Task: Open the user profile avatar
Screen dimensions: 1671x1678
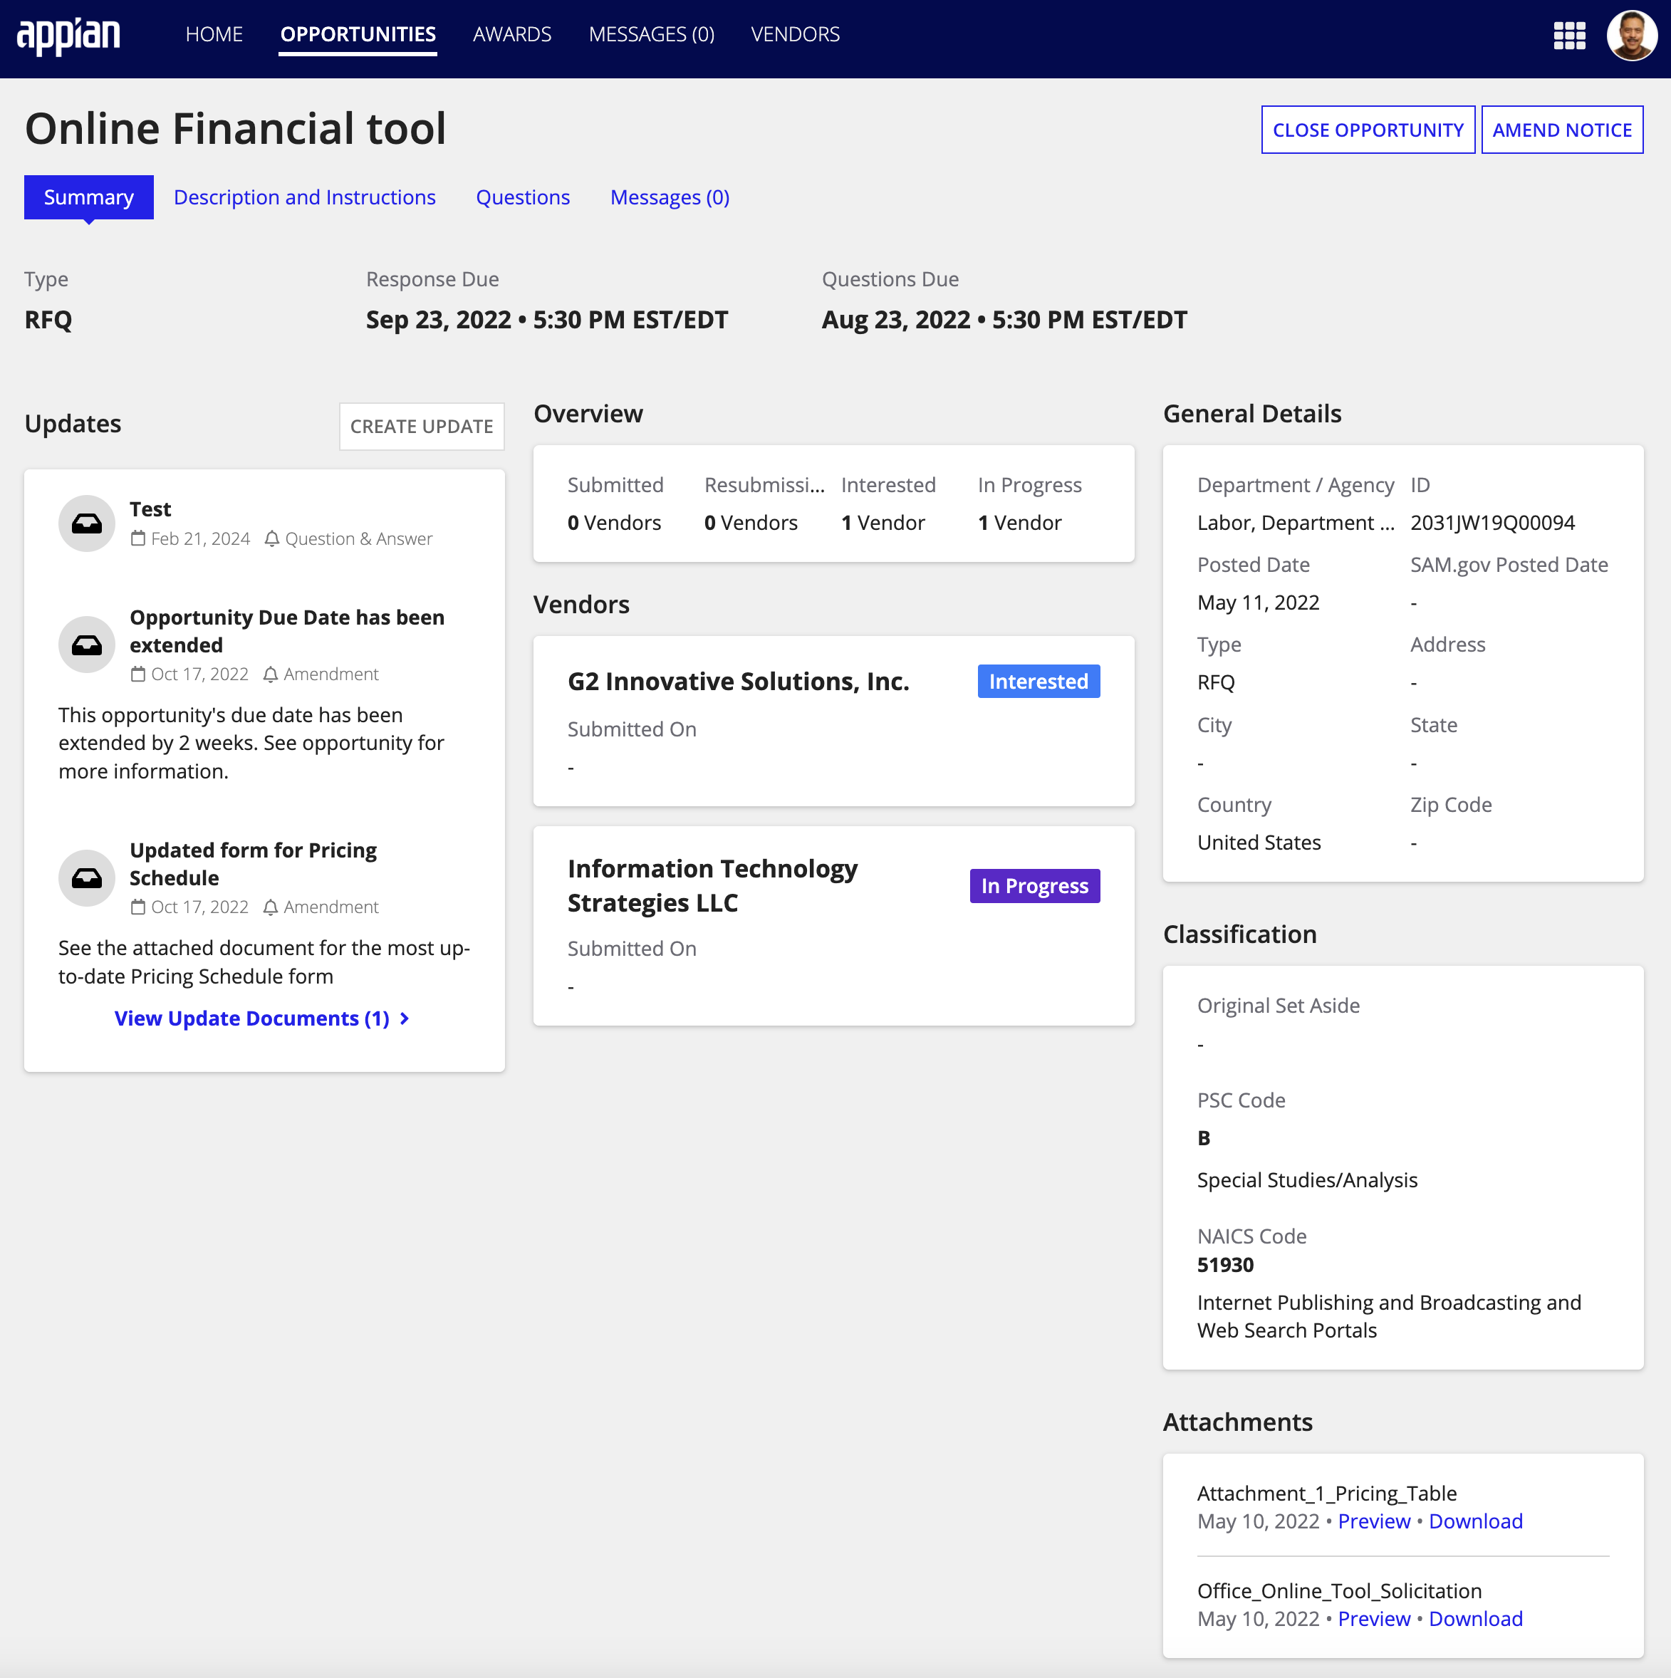Action: point(1631,36)
